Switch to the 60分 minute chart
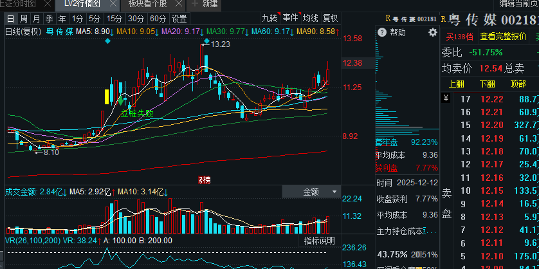Screen dimensions: 539x269 158,18
